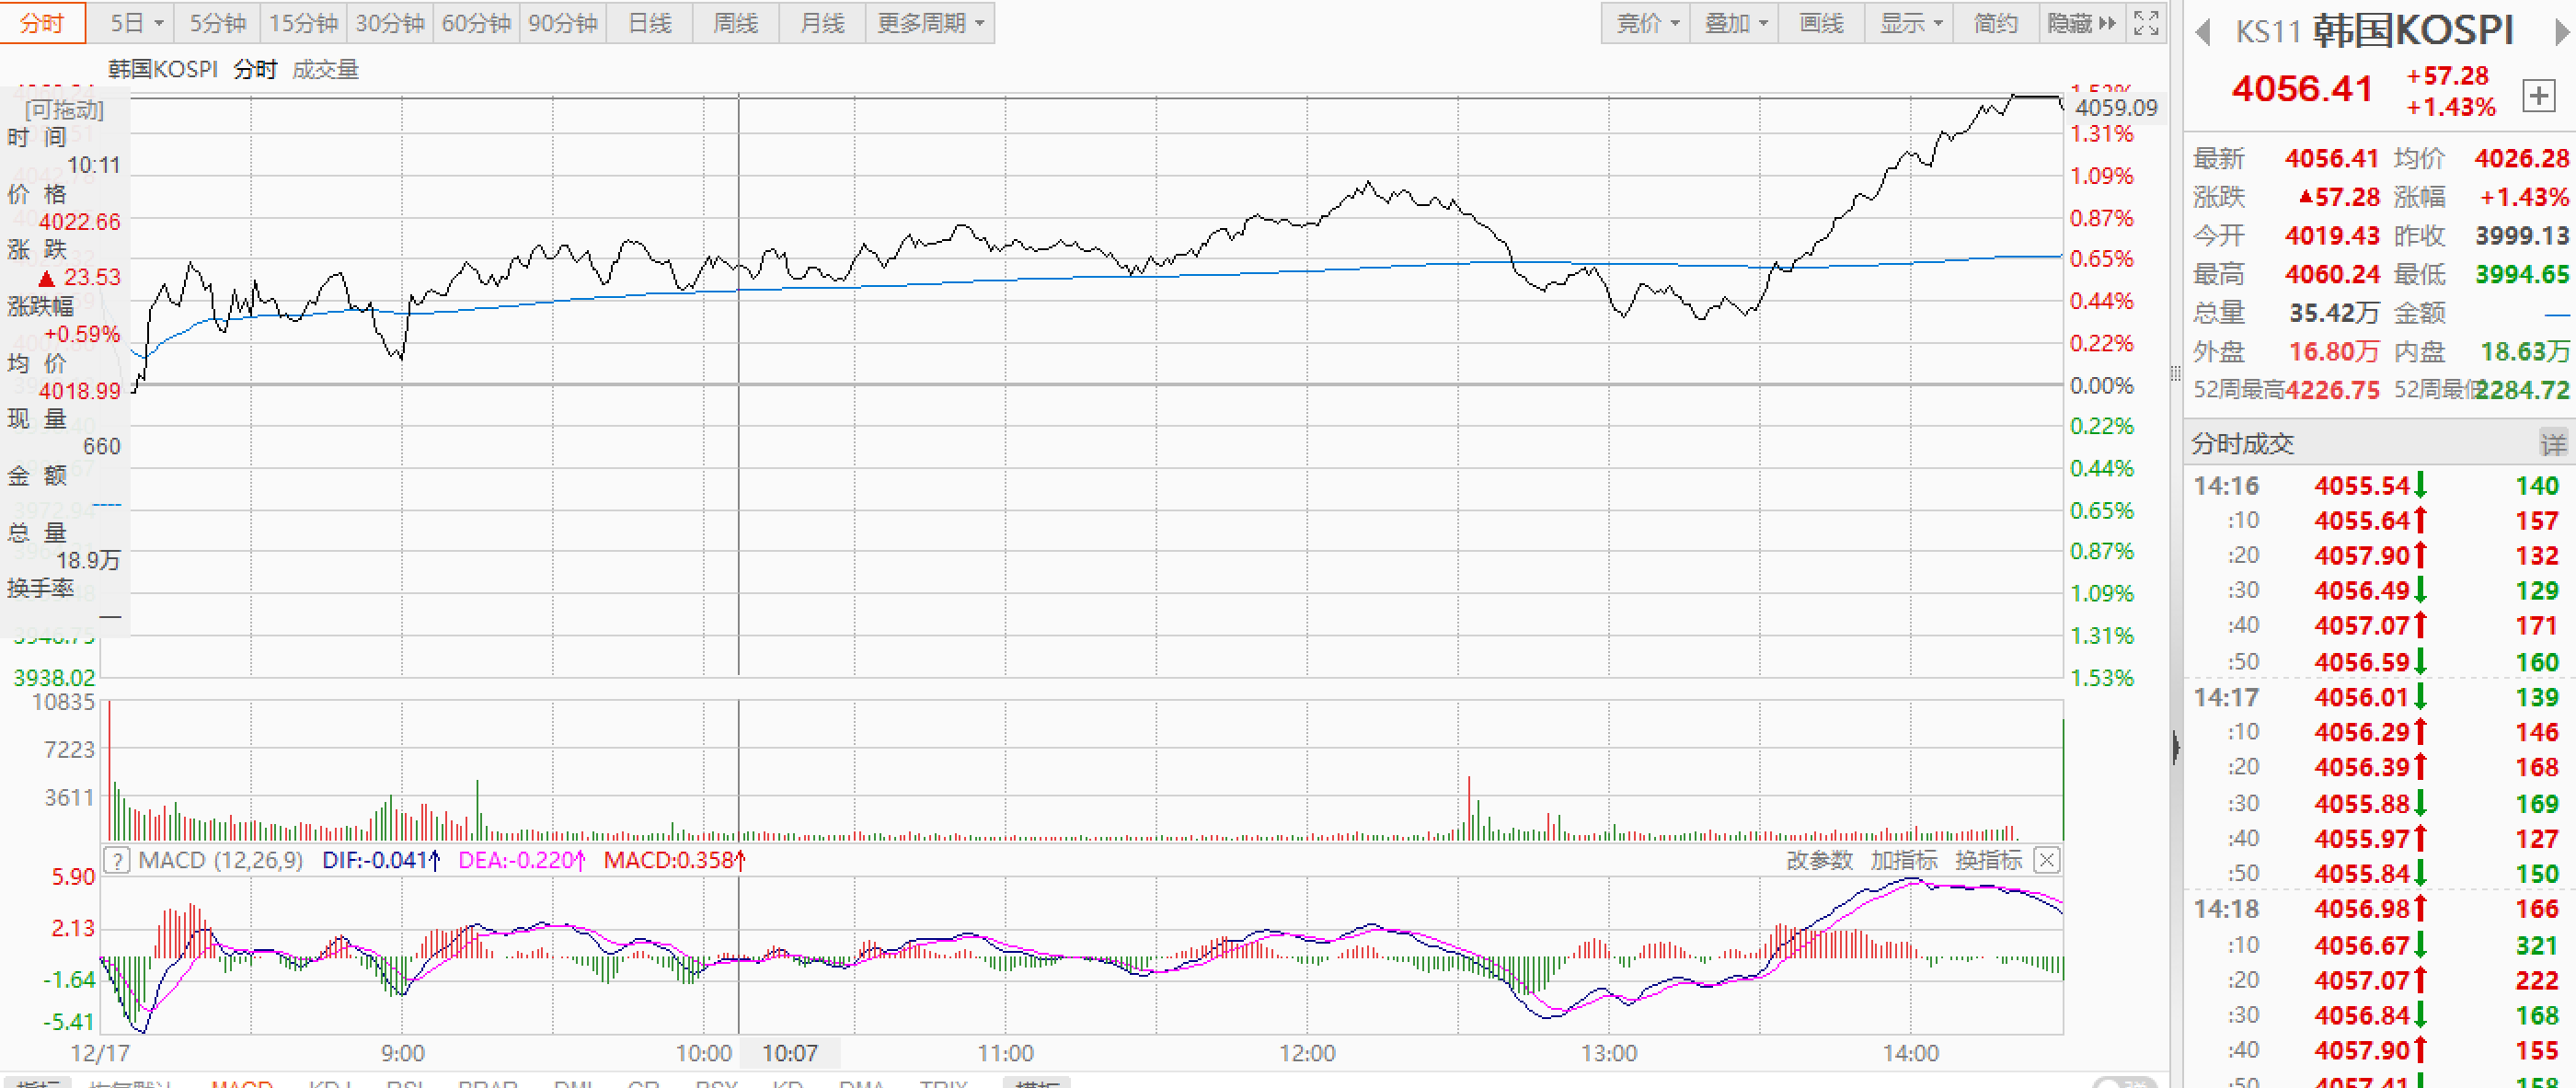Click 换指标 to change indicator

click(1988, 860)
